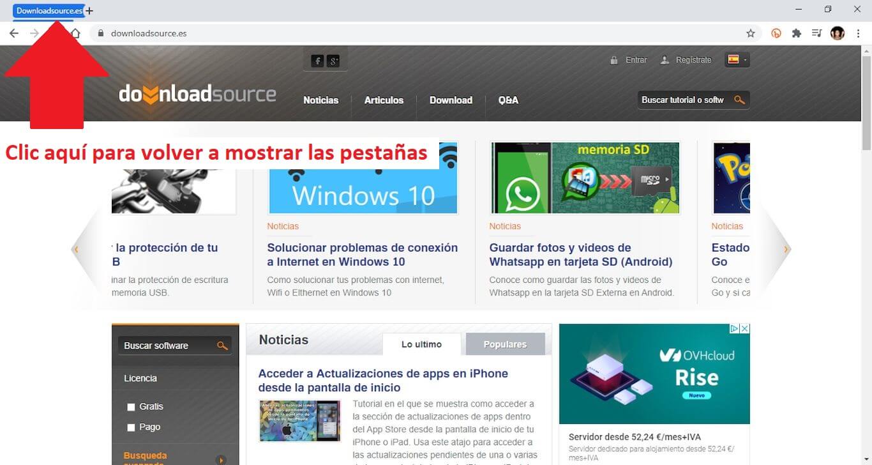Open the iPhone updates article thumbnail
This screenshot has width=872, height=465.
300,421
